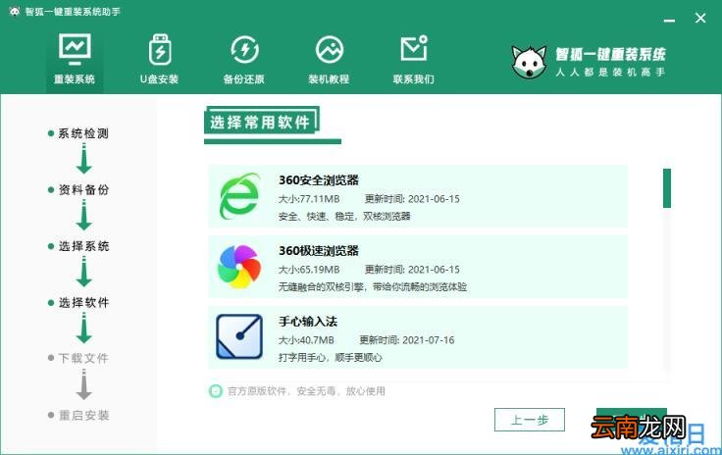This screenshot has height=455, width=722.
Task: Click the 选择系统 step
Action: coord(78,246)
